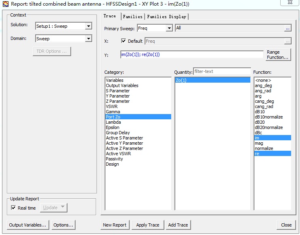Click the Close button at bottom right
Screen dimensions: 300x235
click(286, 225)
